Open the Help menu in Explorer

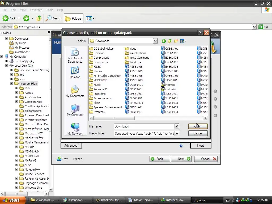pos(60,10)
